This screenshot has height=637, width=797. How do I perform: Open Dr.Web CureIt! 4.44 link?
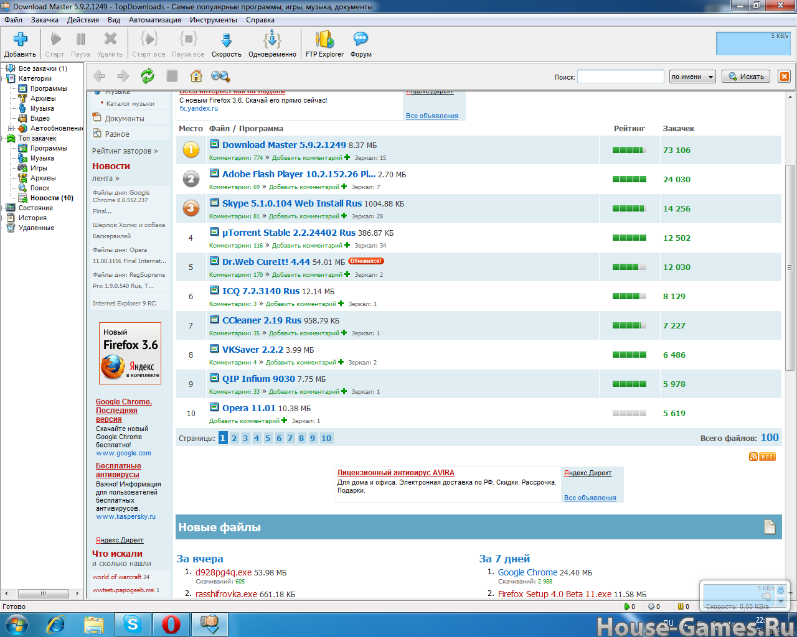click(x=266, y=262)
